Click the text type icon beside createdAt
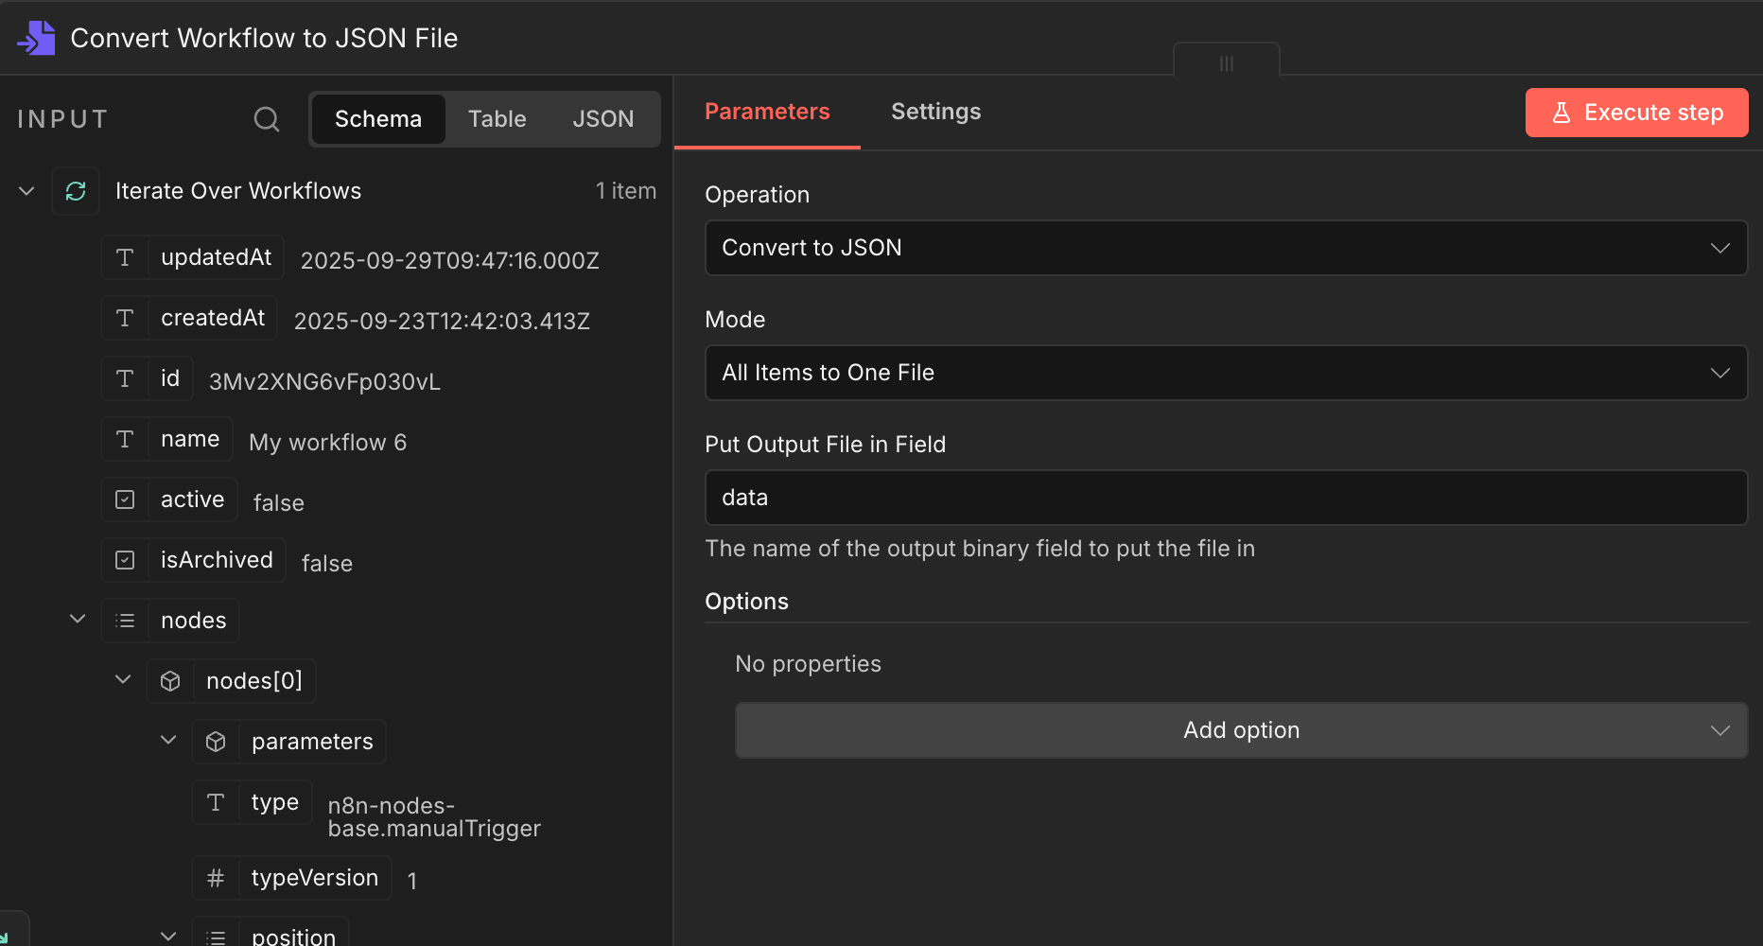Image resolution: width=1763 pixels, height=946 pixels. coord(125,318)
